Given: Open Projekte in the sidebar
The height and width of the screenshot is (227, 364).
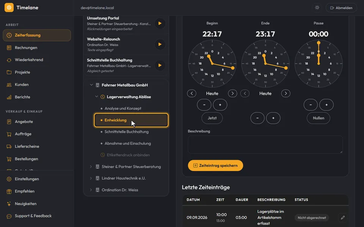Looking at the screenshot, I should 37,72.
